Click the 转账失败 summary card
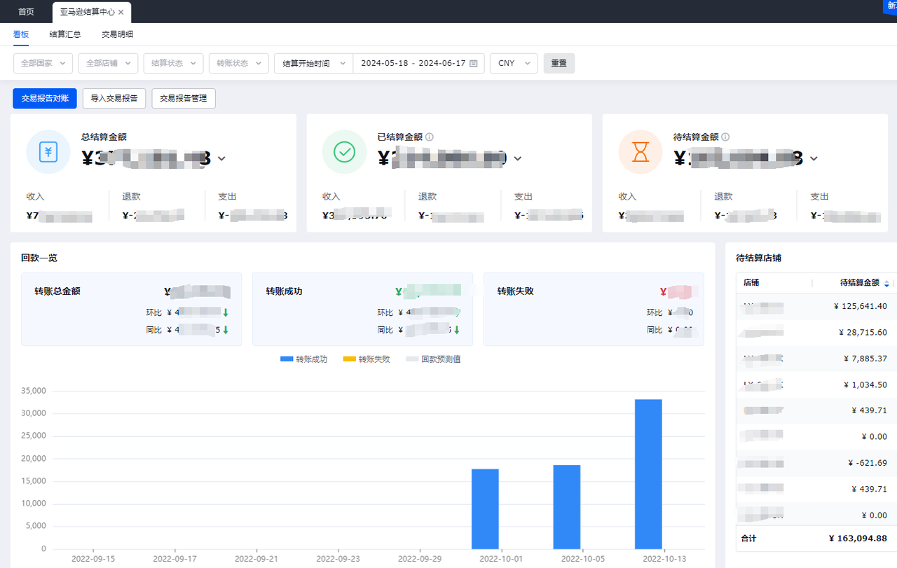The image size is (897, 568). [594, 310]
